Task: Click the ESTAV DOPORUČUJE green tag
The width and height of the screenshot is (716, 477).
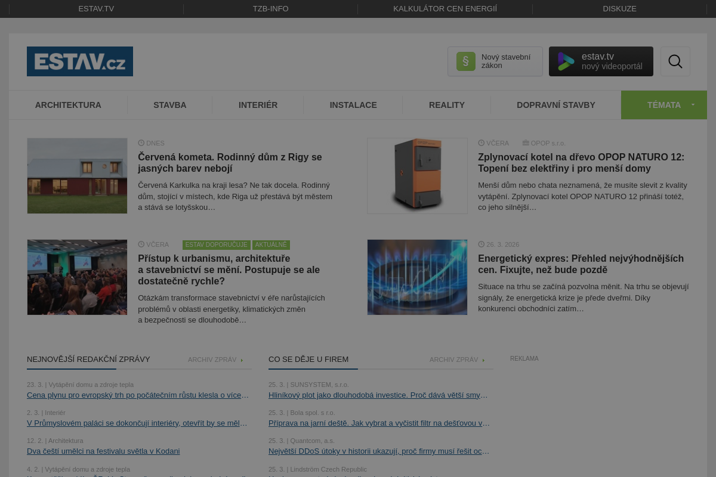Action: [x=216, y=245]
